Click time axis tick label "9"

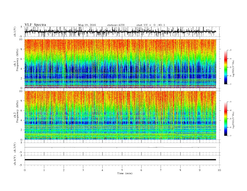[200, 170]
